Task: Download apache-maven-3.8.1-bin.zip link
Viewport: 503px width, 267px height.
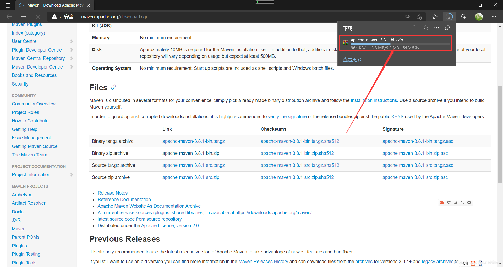Action: [191, 153]
